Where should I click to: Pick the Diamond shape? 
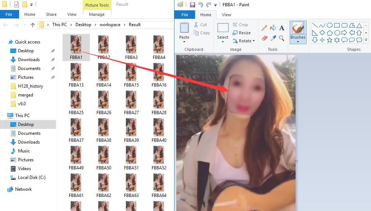click(322, 33)
